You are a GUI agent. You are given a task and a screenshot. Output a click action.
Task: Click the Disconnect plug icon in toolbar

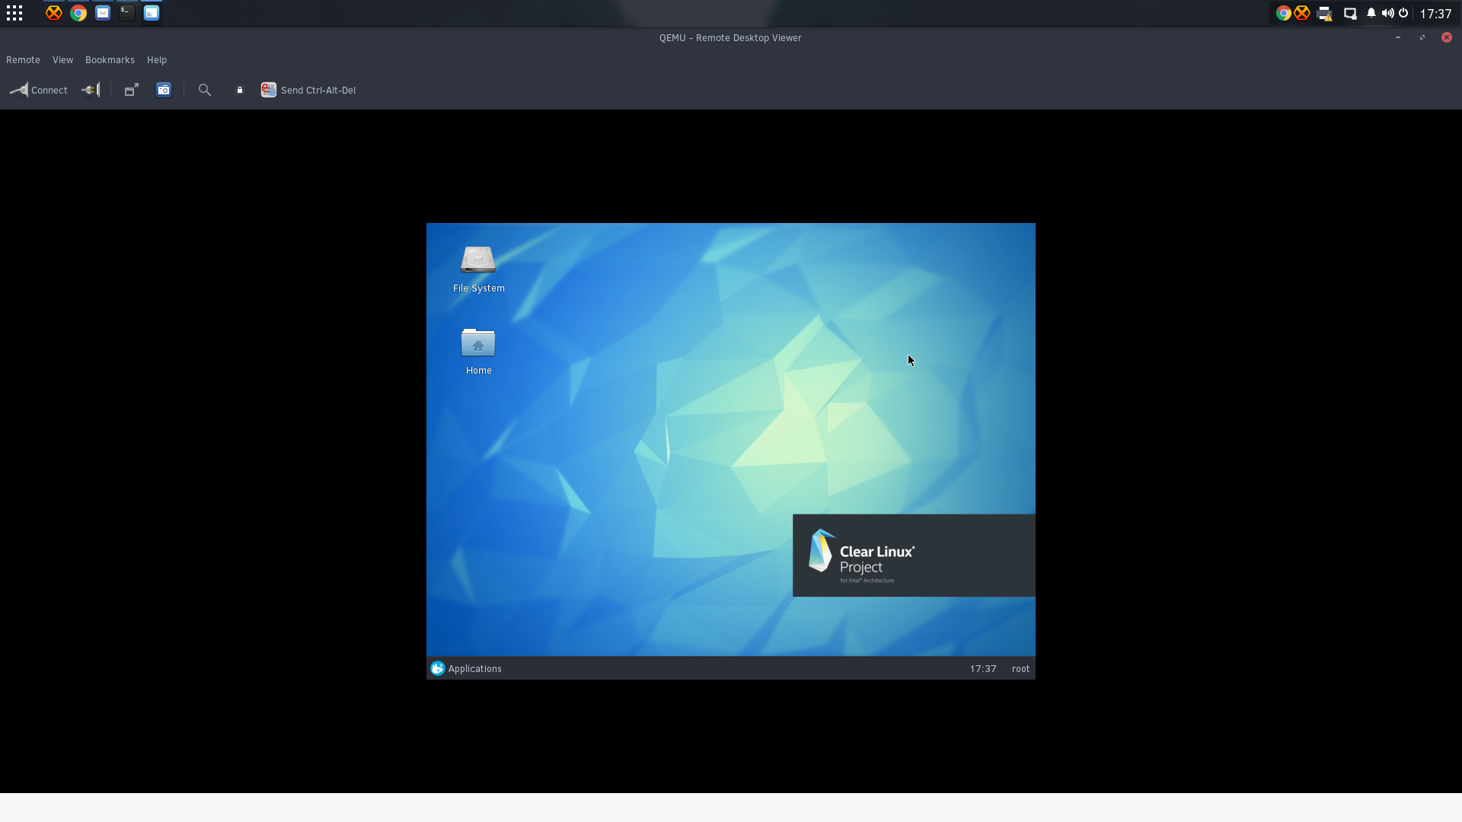[x=91, y=90]
